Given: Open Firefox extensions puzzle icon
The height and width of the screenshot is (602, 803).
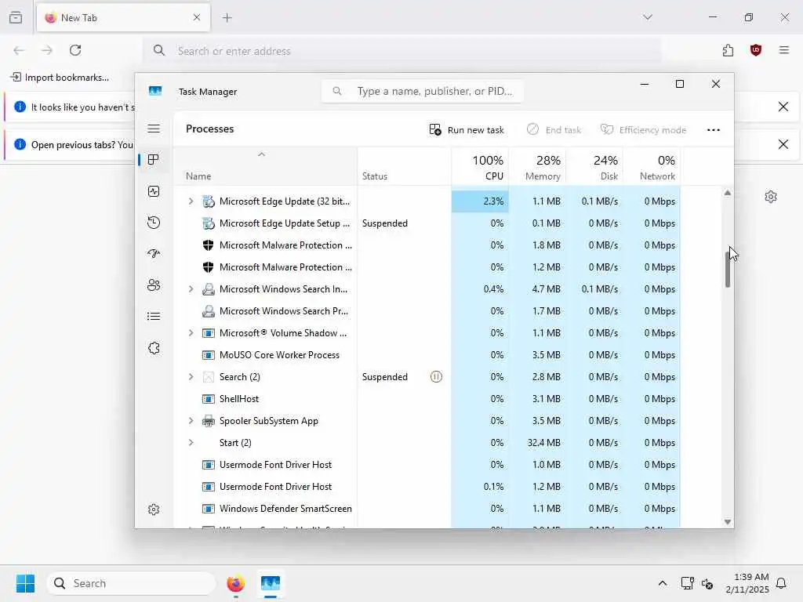Looking at the screenshot, I should (x=728, y=50).
